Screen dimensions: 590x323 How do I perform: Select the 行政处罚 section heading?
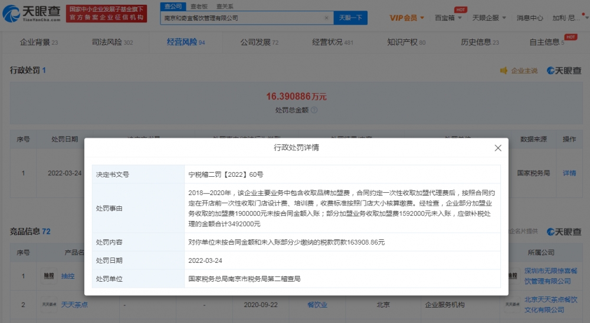(28, 70)
